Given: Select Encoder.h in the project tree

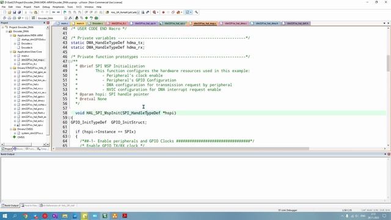Looking at the screenshot, I should pyautogui.click(x=27, y=48).
